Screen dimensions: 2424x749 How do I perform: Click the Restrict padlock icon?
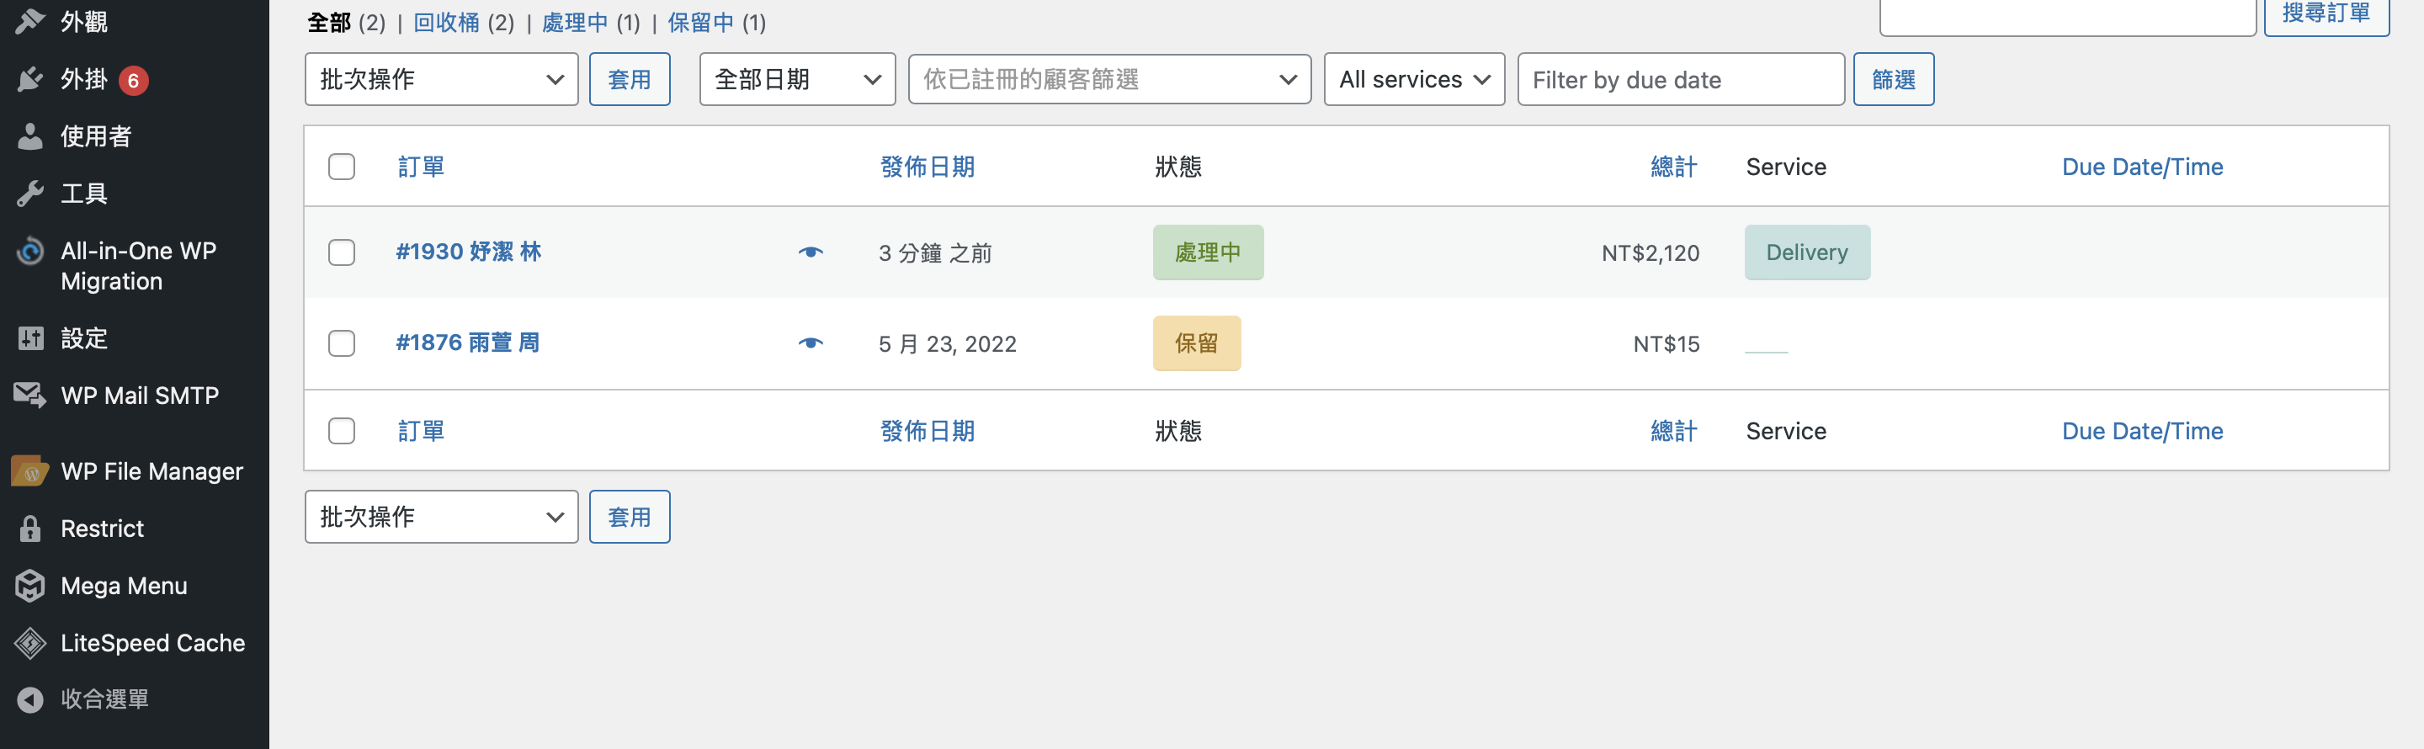click(x=30, y=529)
